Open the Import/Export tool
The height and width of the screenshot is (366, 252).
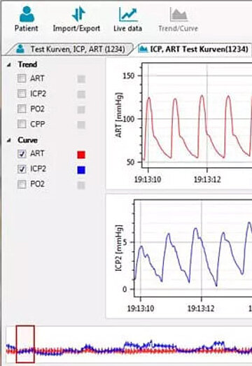(76, 19)
